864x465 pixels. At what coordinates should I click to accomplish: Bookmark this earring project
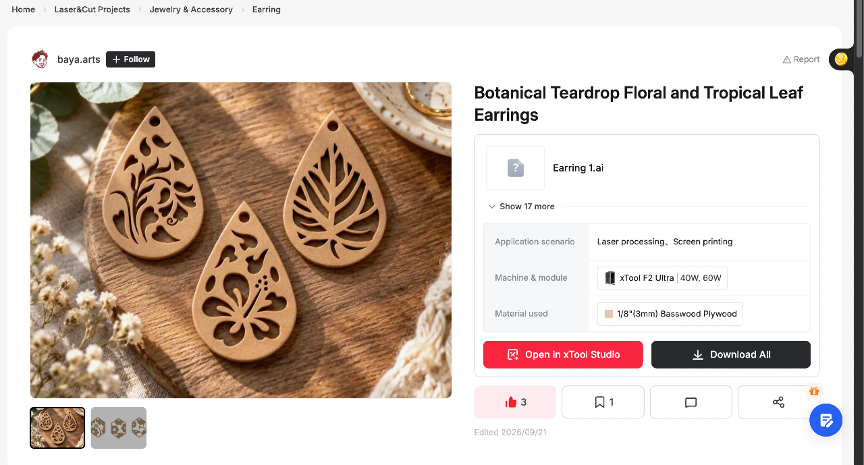603,402
